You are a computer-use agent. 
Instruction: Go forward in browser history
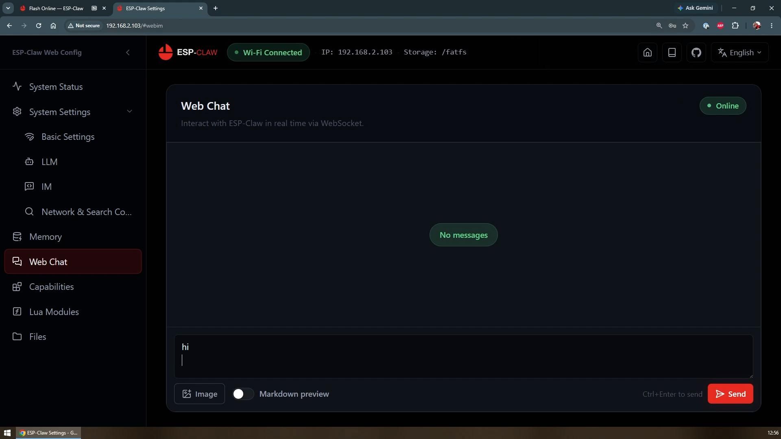tap(24, 26)
